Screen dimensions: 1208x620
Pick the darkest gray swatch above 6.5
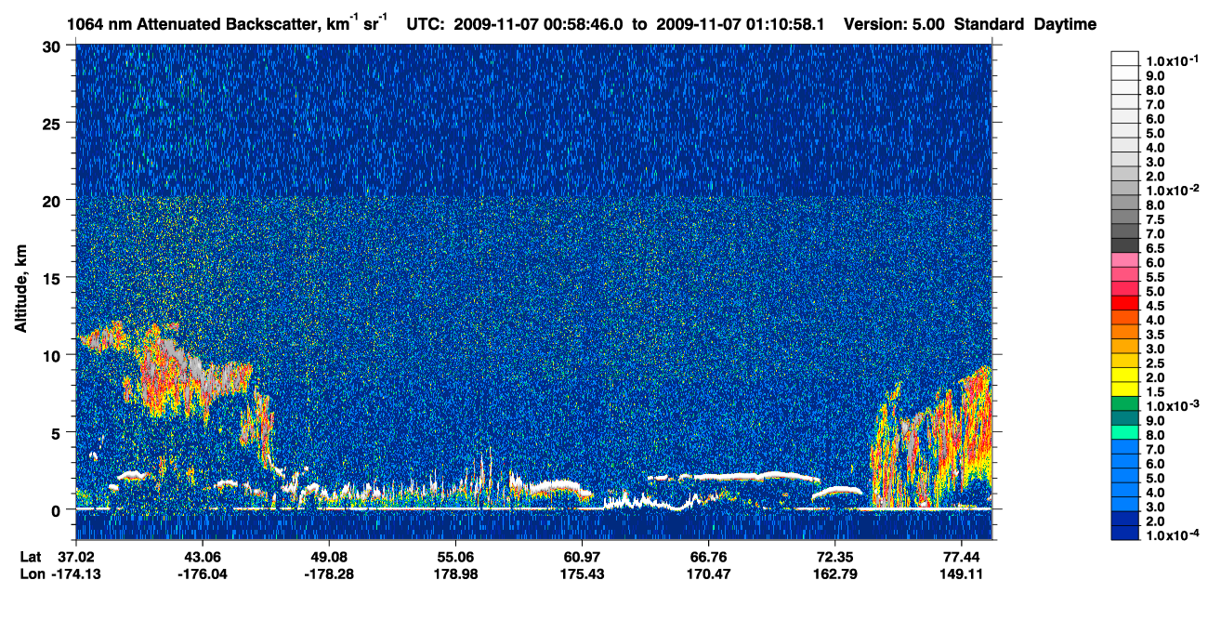click(1125, 244)
